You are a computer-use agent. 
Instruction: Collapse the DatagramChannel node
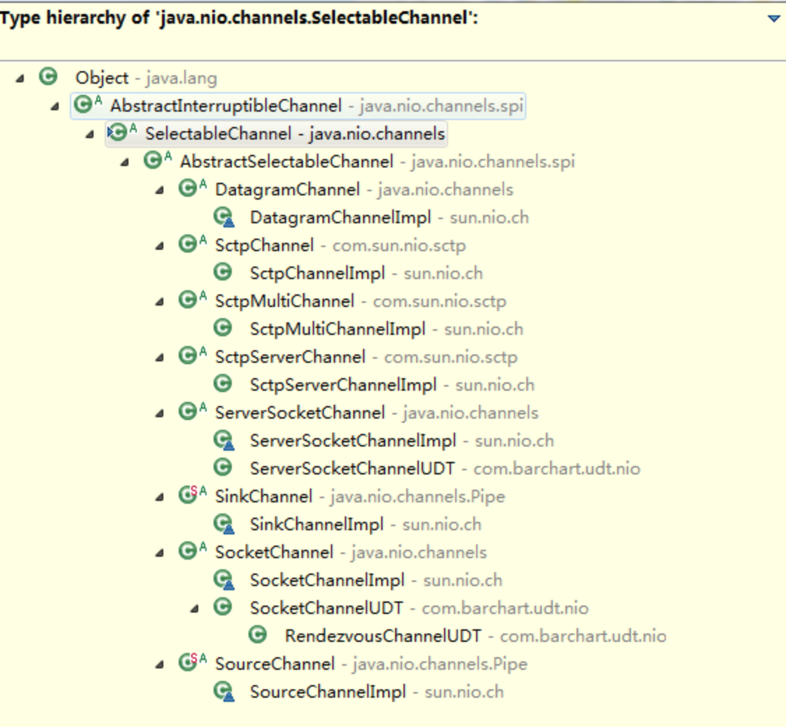[160, 190]
